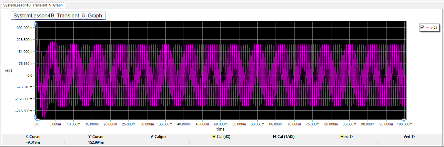Select the SystemLesson4B_Transient_5_Graph tab
Viewport: 444px width, 147px height.
tap(33, 5)
